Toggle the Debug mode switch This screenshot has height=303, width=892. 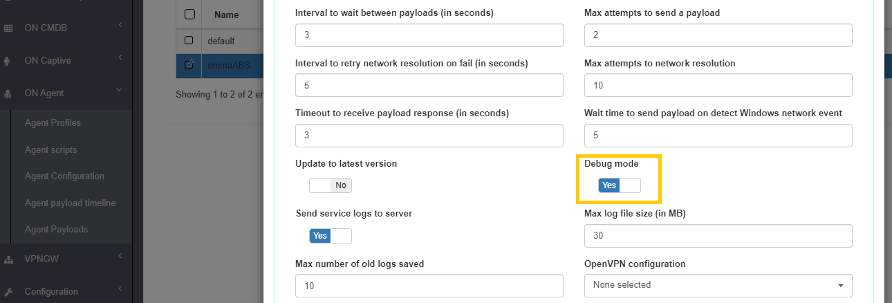pyautogui.click(x=620, y=185)
